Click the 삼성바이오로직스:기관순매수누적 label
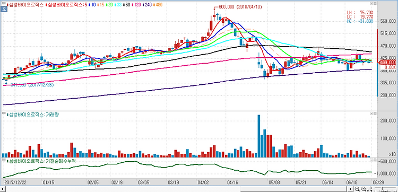398x192 pixels. tap(41, 161)
